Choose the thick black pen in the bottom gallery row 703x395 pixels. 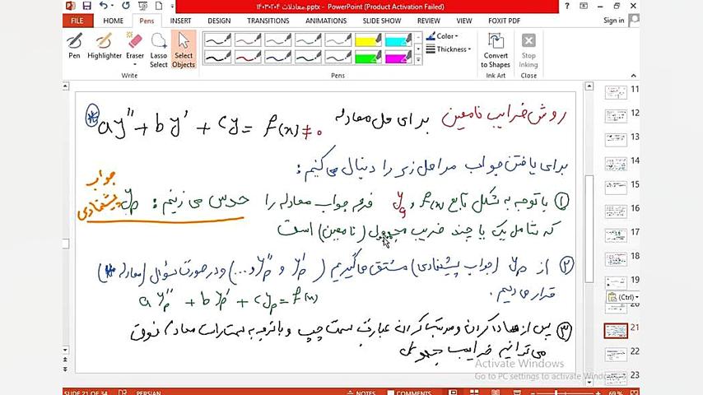pos(217,57)
